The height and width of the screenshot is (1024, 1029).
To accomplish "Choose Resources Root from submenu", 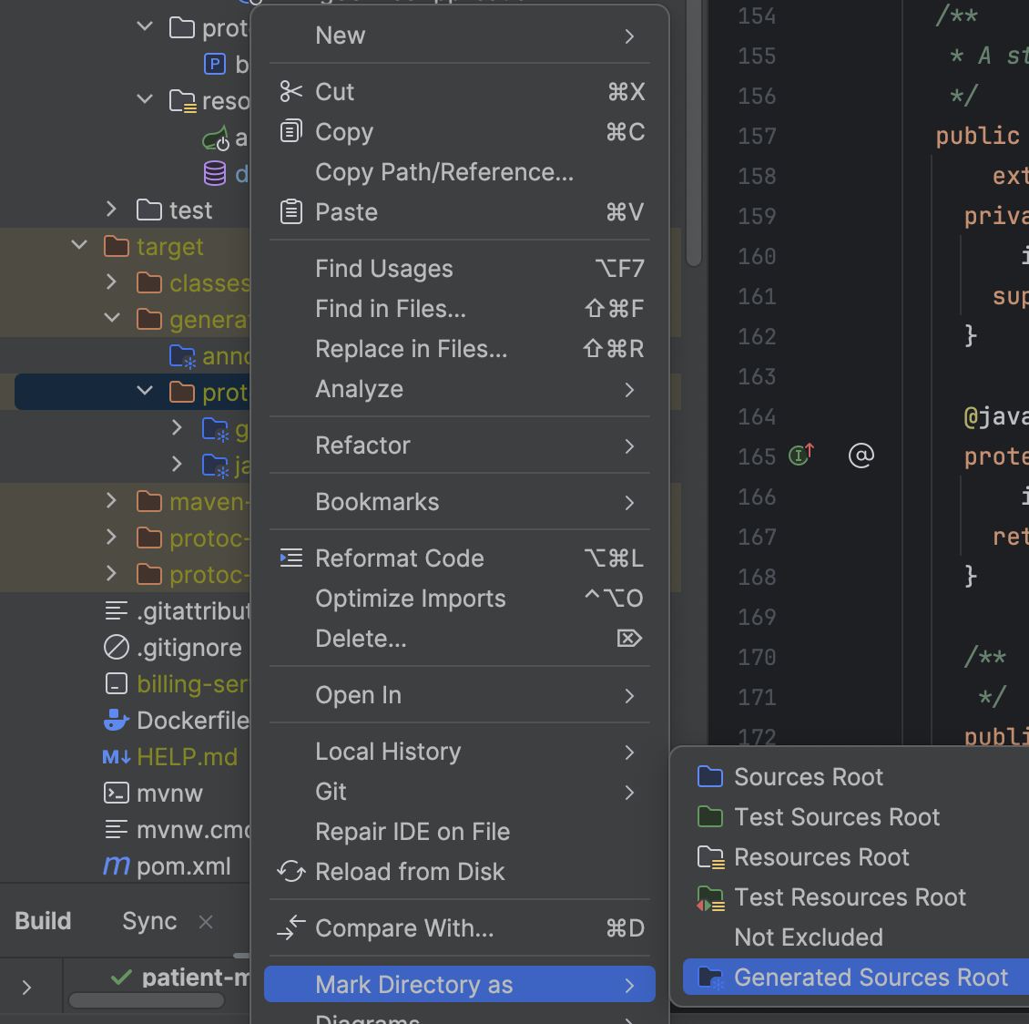I will coord(820,857).
